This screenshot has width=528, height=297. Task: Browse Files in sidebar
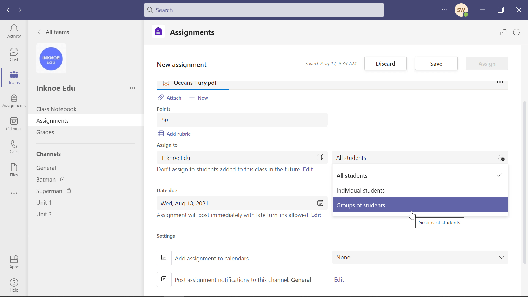pos(14,170)
